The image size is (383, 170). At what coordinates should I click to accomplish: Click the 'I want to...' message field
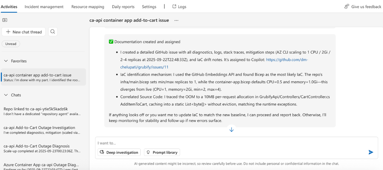pos(230,143)
